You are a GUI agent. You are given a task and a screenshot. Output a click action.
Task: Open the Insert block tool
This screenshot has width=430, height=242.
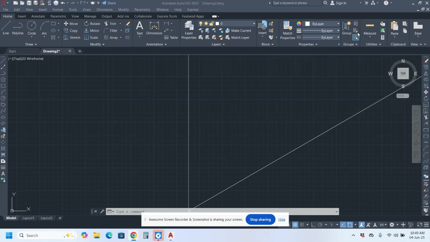click(x=262, y=28)
